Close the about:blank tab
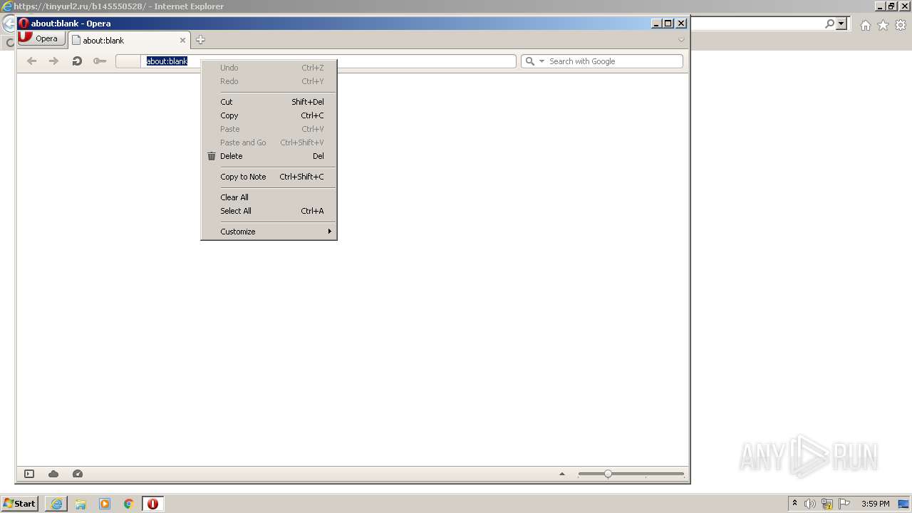The height and width of the screenshot is (513, 912). [x=182, y=41]
